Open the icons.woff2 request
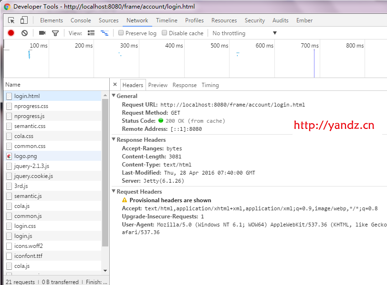Image resolution: width=387 pixels, height=285 pixels. coord(52,246)
